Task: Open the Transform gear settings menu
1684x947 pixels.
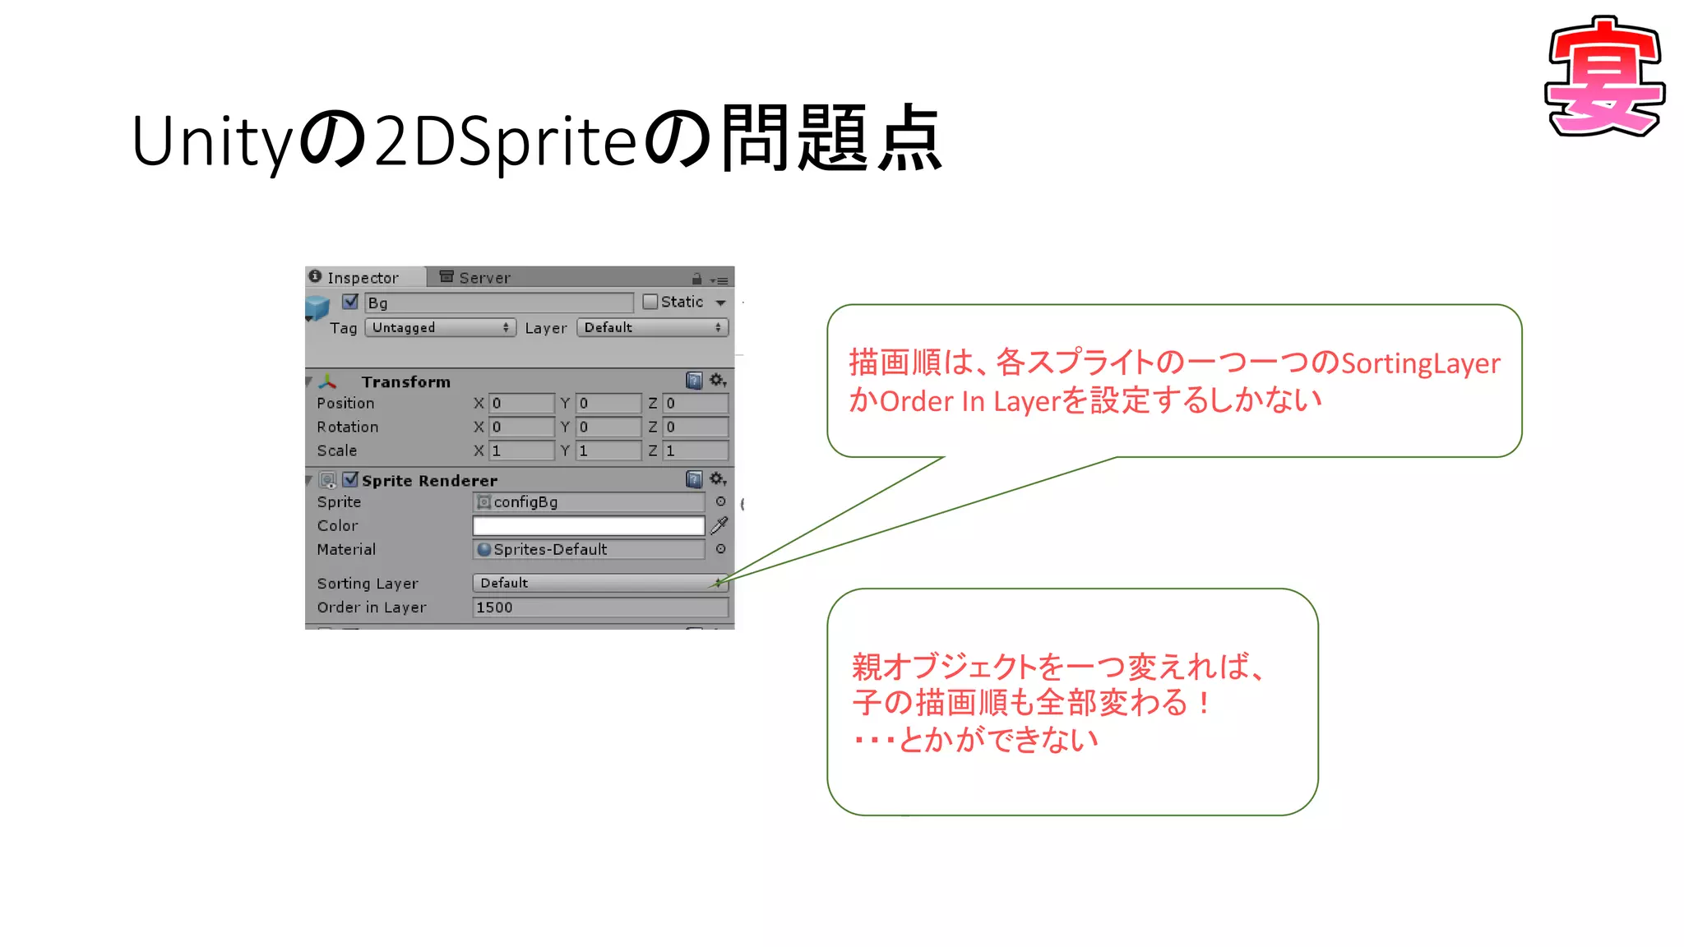Action: (x=718, y=380)
